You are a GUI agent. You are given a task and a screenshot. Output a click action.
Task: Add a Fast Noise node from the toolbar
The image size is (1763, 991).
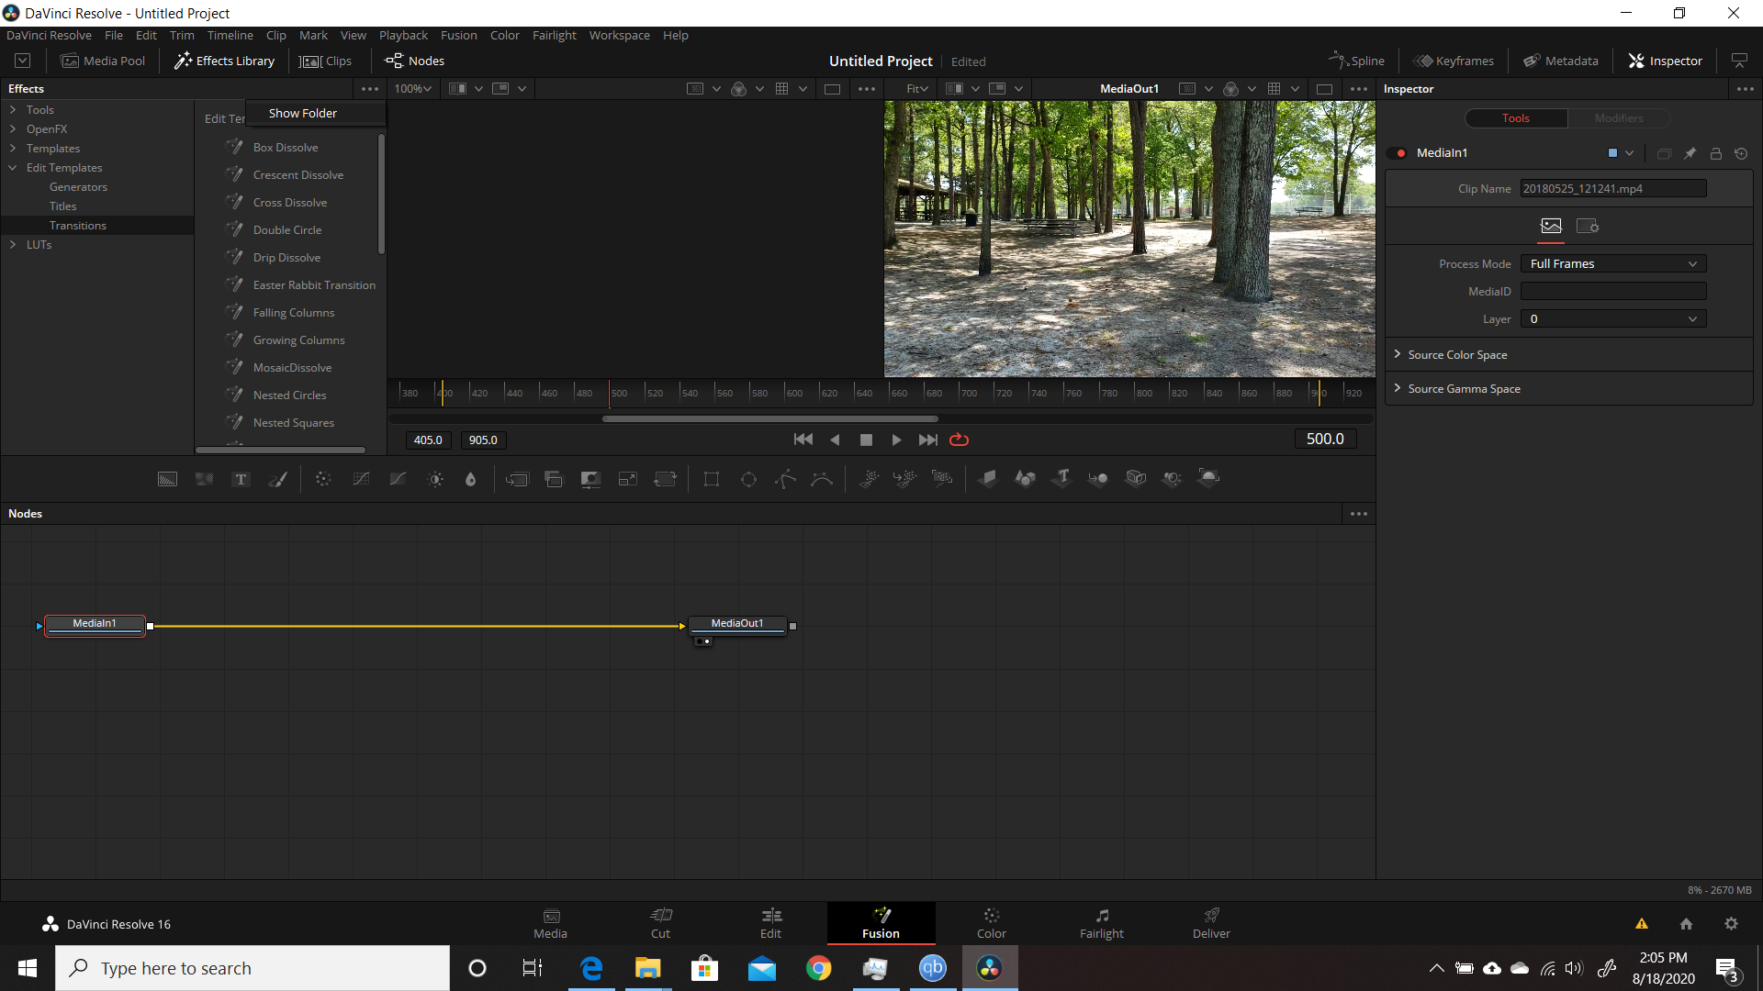click(x=204, y=479)
